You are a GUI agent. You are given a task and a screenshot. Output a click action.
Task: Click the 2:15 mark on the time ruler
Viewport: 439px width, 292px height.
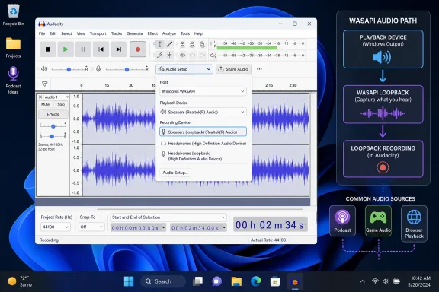coord(269,85)
